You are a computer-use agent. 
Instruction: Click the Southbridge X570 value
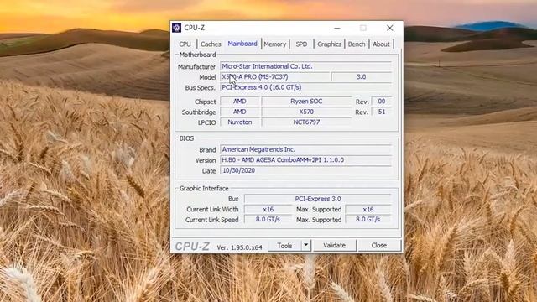click(x=306, y=112)
